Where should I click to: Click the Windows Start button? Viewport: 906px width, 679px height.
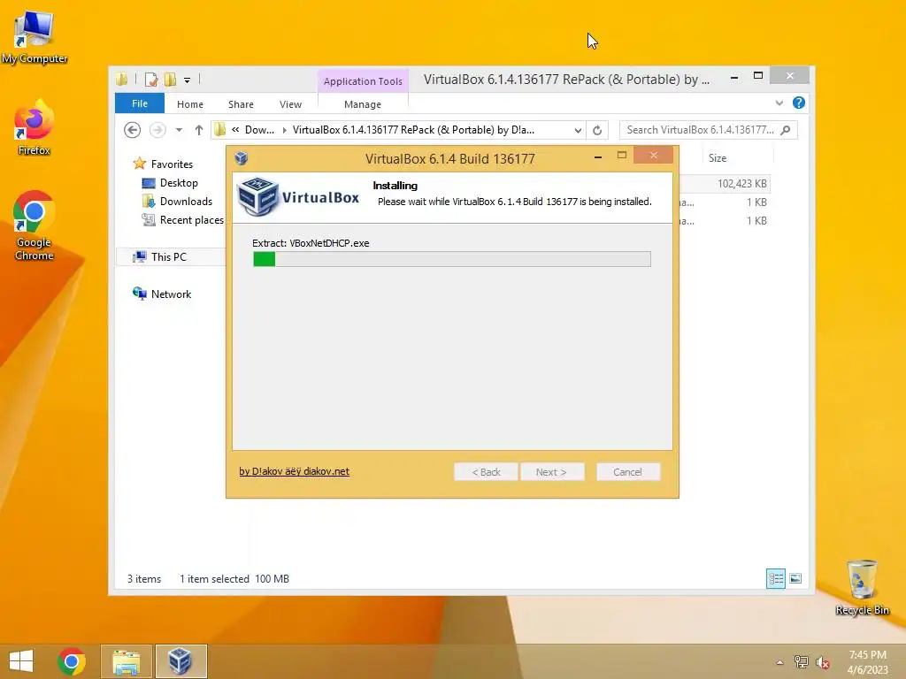coord(21,661)
